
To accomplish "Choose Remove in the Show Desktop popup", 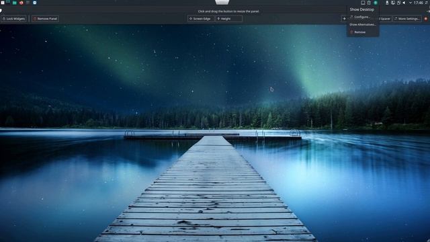I will coord(363,32).
